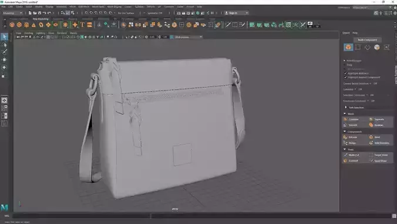
Task: Activate the Move tool in toolbox
Action: click(x=4, y=60)
